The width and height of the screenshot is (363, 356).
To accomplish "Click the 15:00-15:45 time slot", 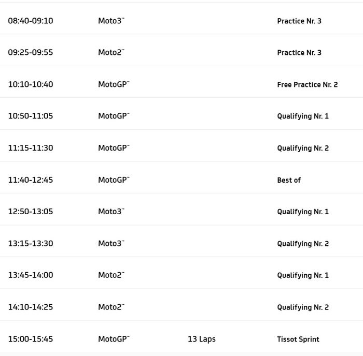I will (x=31, y=339).
